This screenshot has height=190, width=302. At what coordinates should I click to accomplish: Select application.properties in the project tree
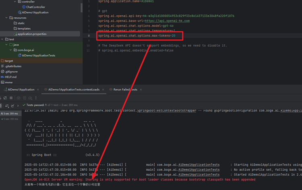click(x=32, y=34)
